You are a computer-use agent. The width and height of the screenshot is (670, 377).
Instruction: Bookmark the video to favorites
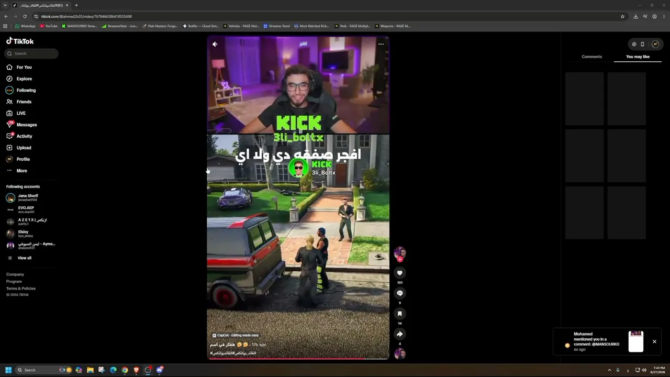400,314
